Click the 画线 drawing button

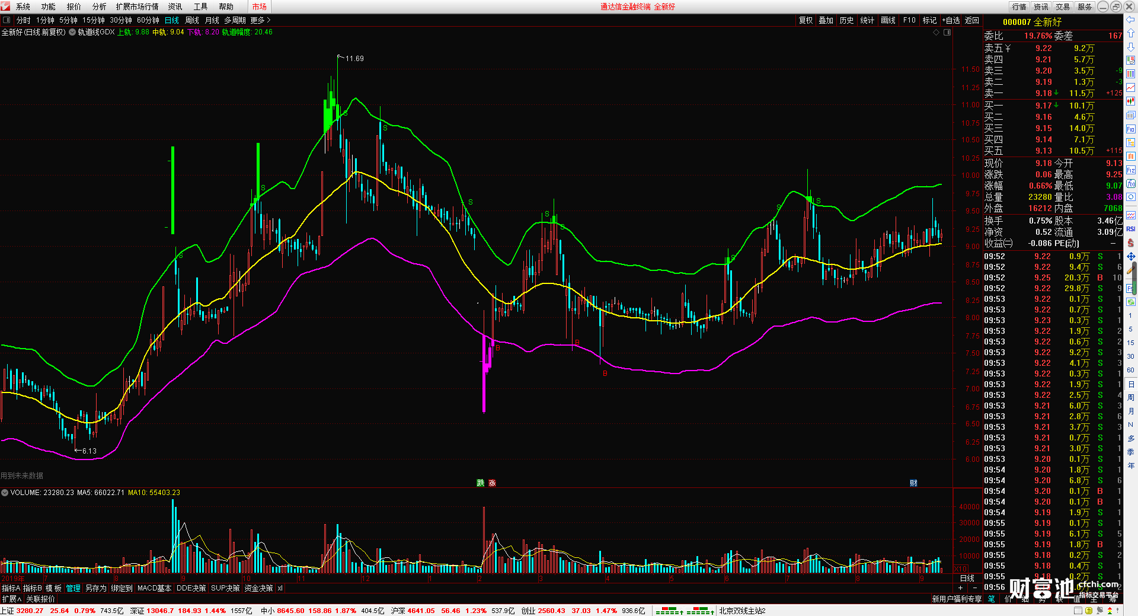coord(888,20)
